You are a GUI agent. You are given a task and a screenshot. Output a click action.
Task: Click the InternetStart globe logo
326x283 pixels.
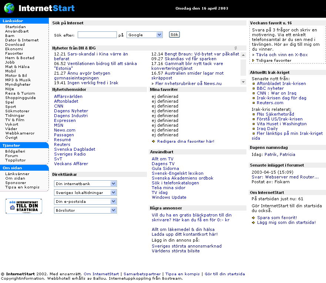(x=9, y=8)
